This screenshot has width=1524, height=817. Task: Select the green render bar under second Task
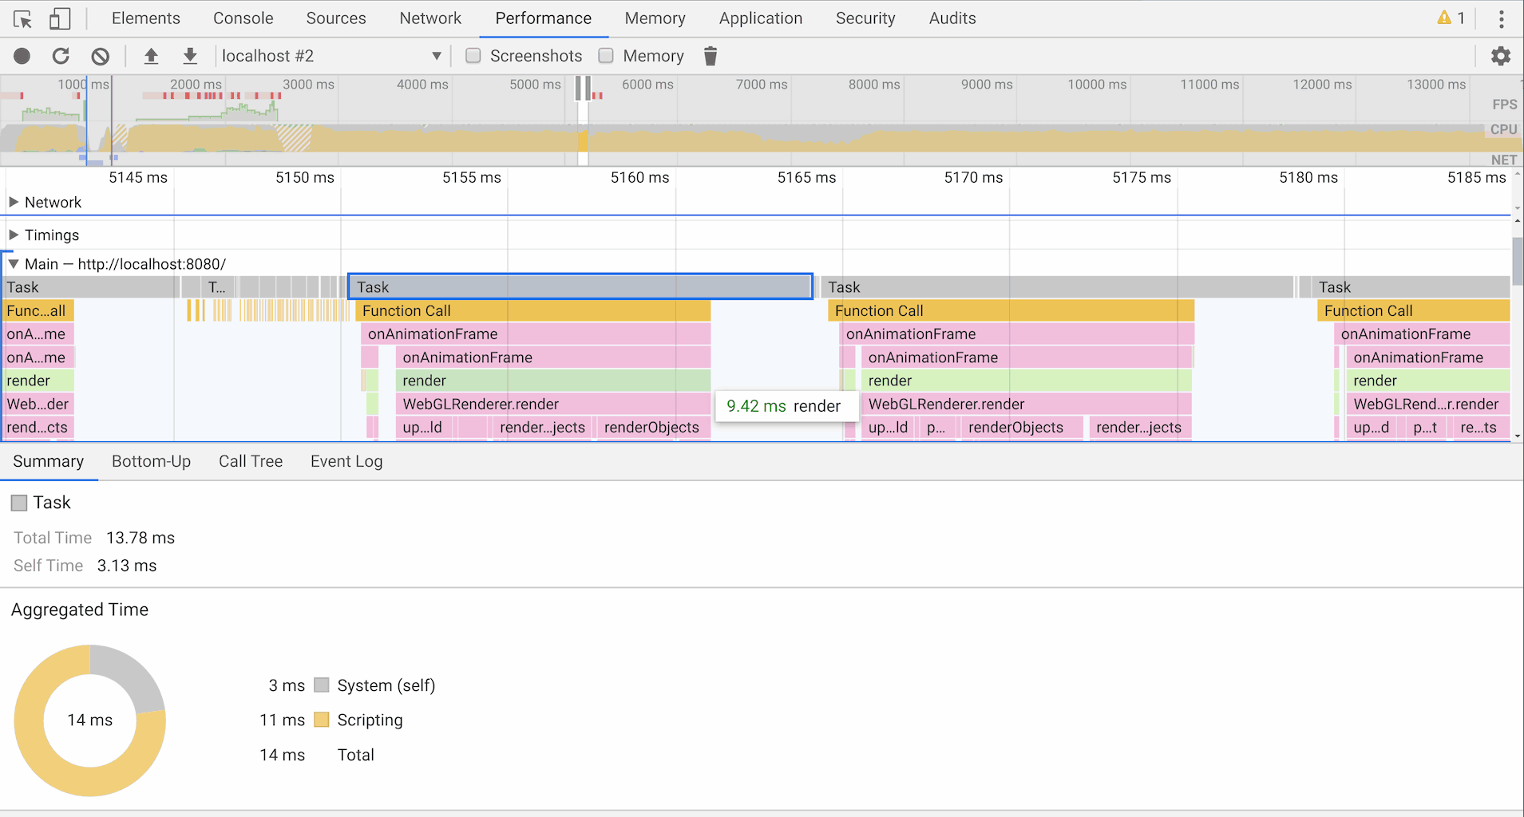point(1026,381)
